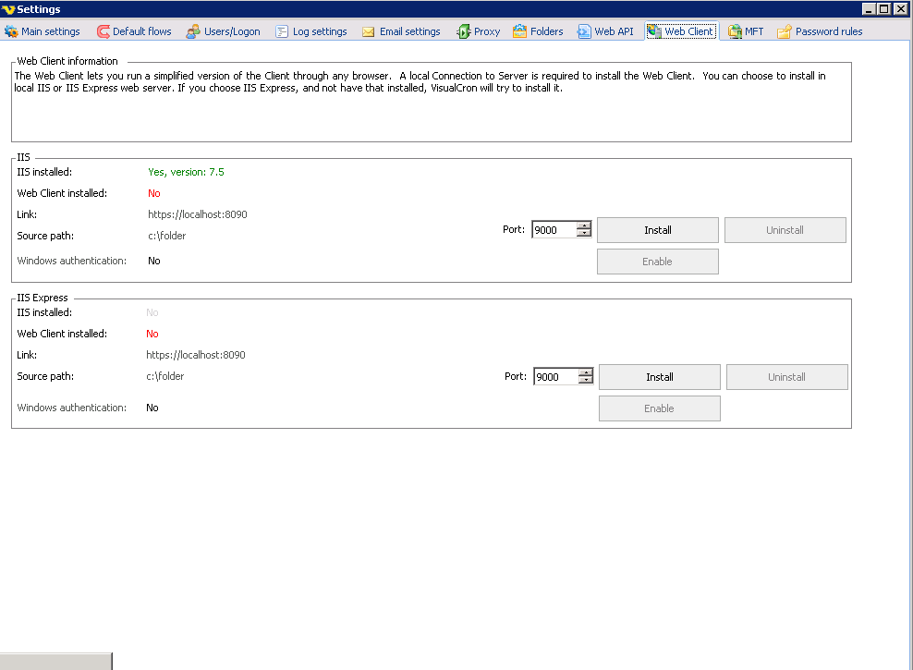The width and height of the screenshot is (913, 670).
Task: Decrease the IIS Express port with down arrow
Action: [586, 380]
